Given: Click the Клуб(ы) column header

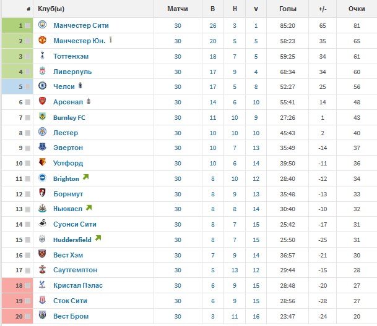Looking at the screenshot, I should [51, 9].
